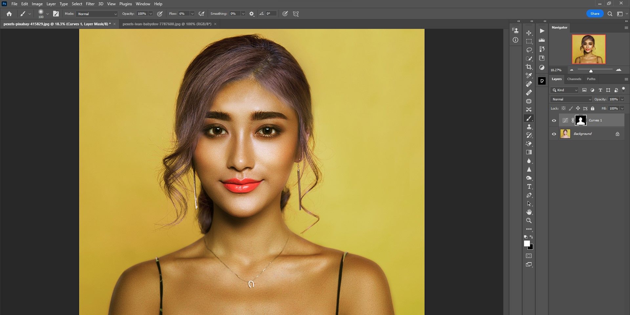
Task: Select the Content-Aware Move tool
Action: 529,110
